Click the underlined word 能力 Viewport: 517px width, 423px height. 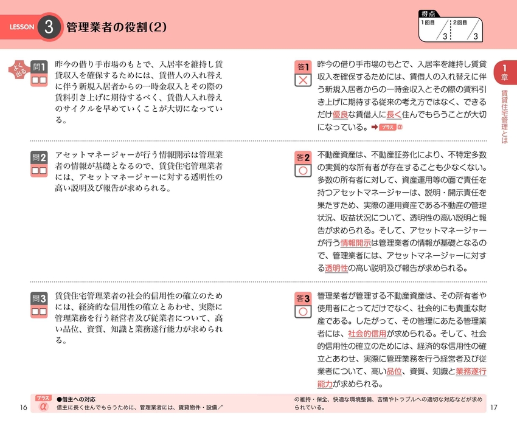[x=325, y=384]
